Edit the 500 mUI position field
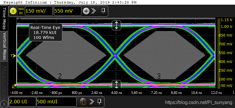The width and height of the screenshot is (235, 108). coord(56,102)
